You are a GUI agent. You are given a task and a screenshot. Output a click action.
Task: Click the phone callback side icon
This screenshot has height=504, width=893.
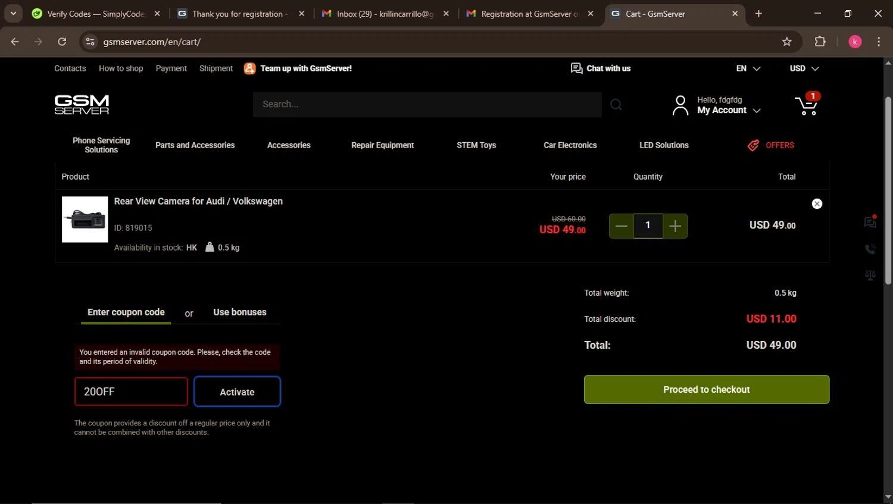(x=870, y=249)
